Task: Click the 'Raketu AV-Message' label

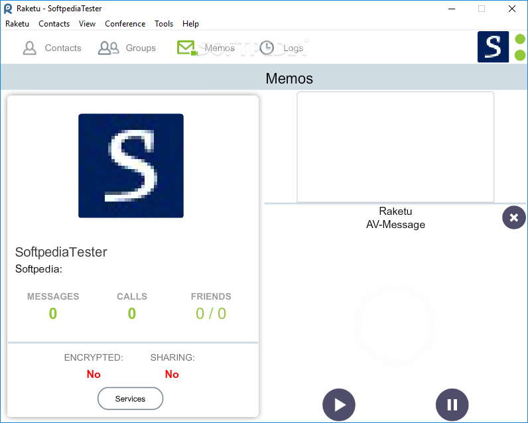Action: click(x=395, y=217)
